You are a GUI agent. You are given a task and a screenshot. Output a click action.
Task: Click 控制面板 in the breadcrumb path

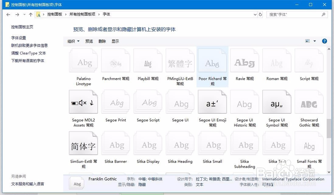pos(54,14)
